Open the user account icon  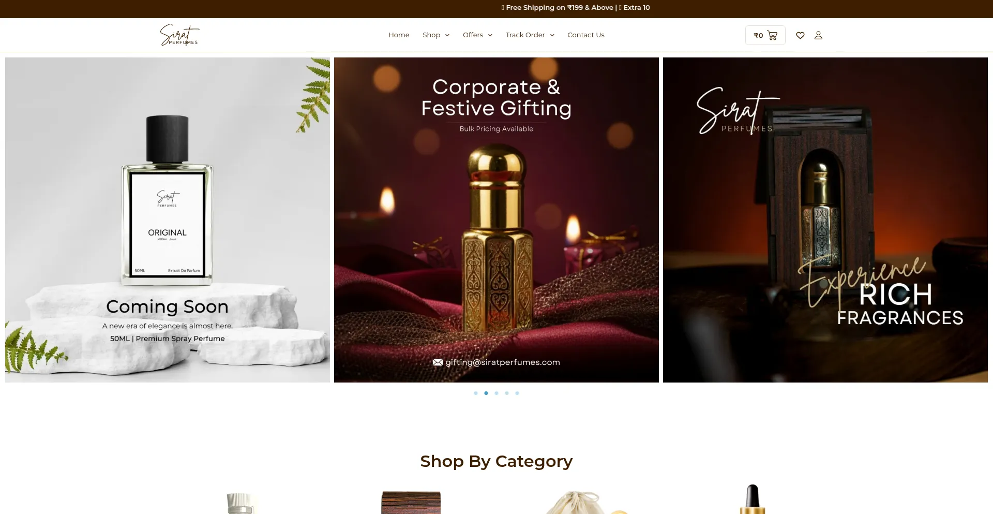point(818,35)
